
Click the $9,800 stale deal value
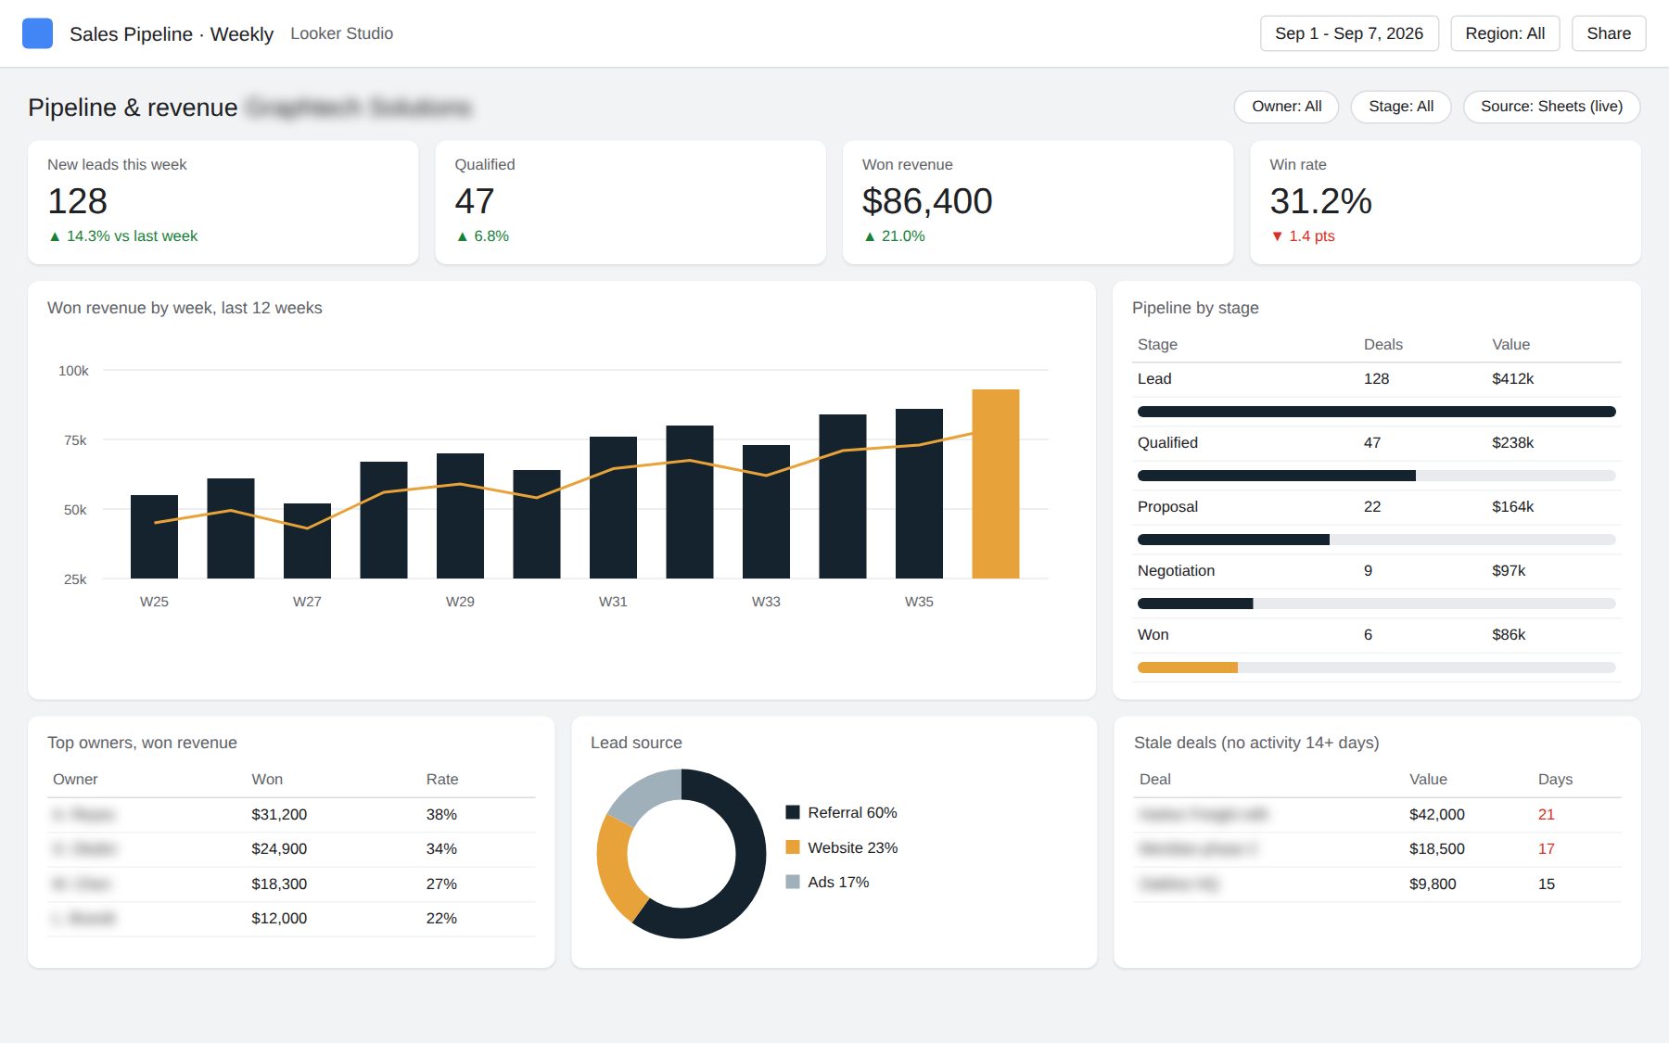(x=1433, y=884)
